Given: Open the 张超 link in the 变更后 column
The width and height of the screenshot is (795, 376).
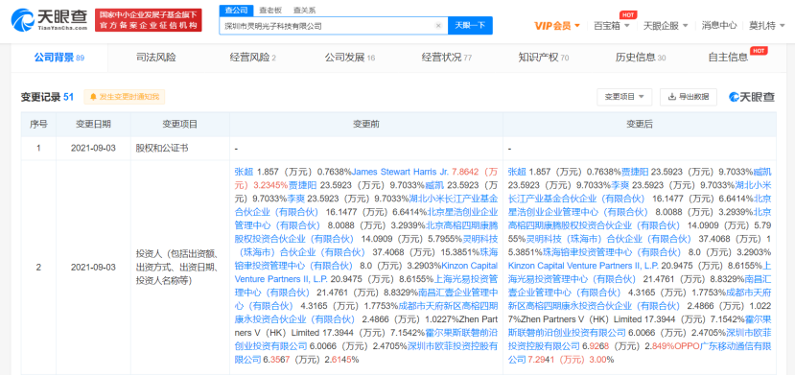Looking at the screenshot, I should (516, 172).
